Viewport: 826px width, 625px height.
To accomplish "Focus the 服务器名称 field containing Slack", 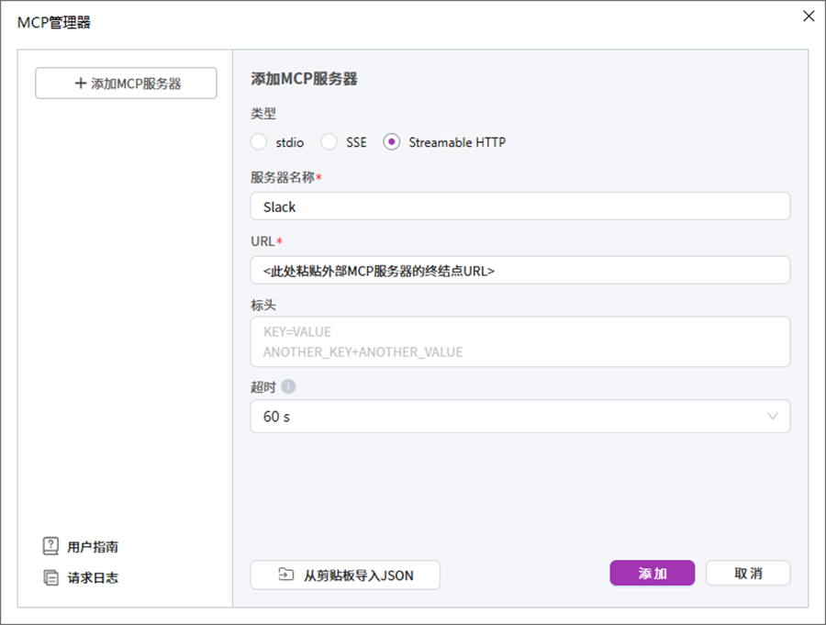I will click(519, 206).
